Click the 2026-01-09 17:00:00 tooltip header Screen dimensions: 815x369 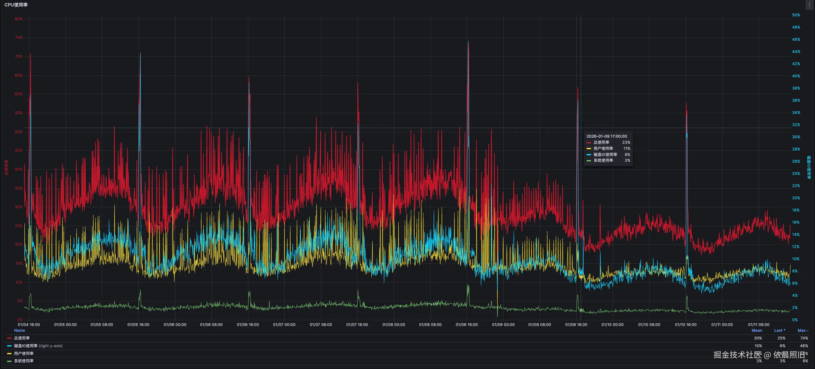[607, 136]
